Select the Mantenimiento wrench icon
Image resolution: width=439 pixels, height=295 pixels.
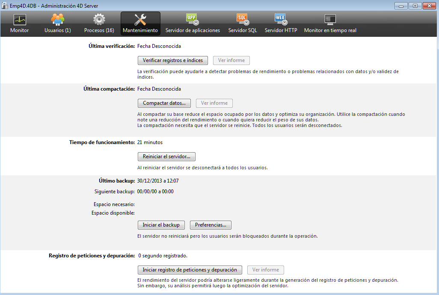tap(140, 19)
